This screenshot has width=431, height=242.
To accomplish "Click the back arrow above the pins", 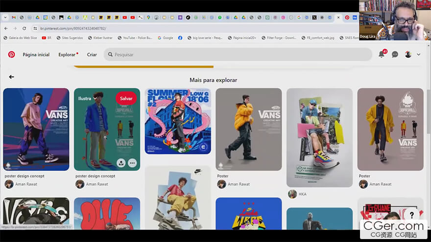I will tap(11, 77).
